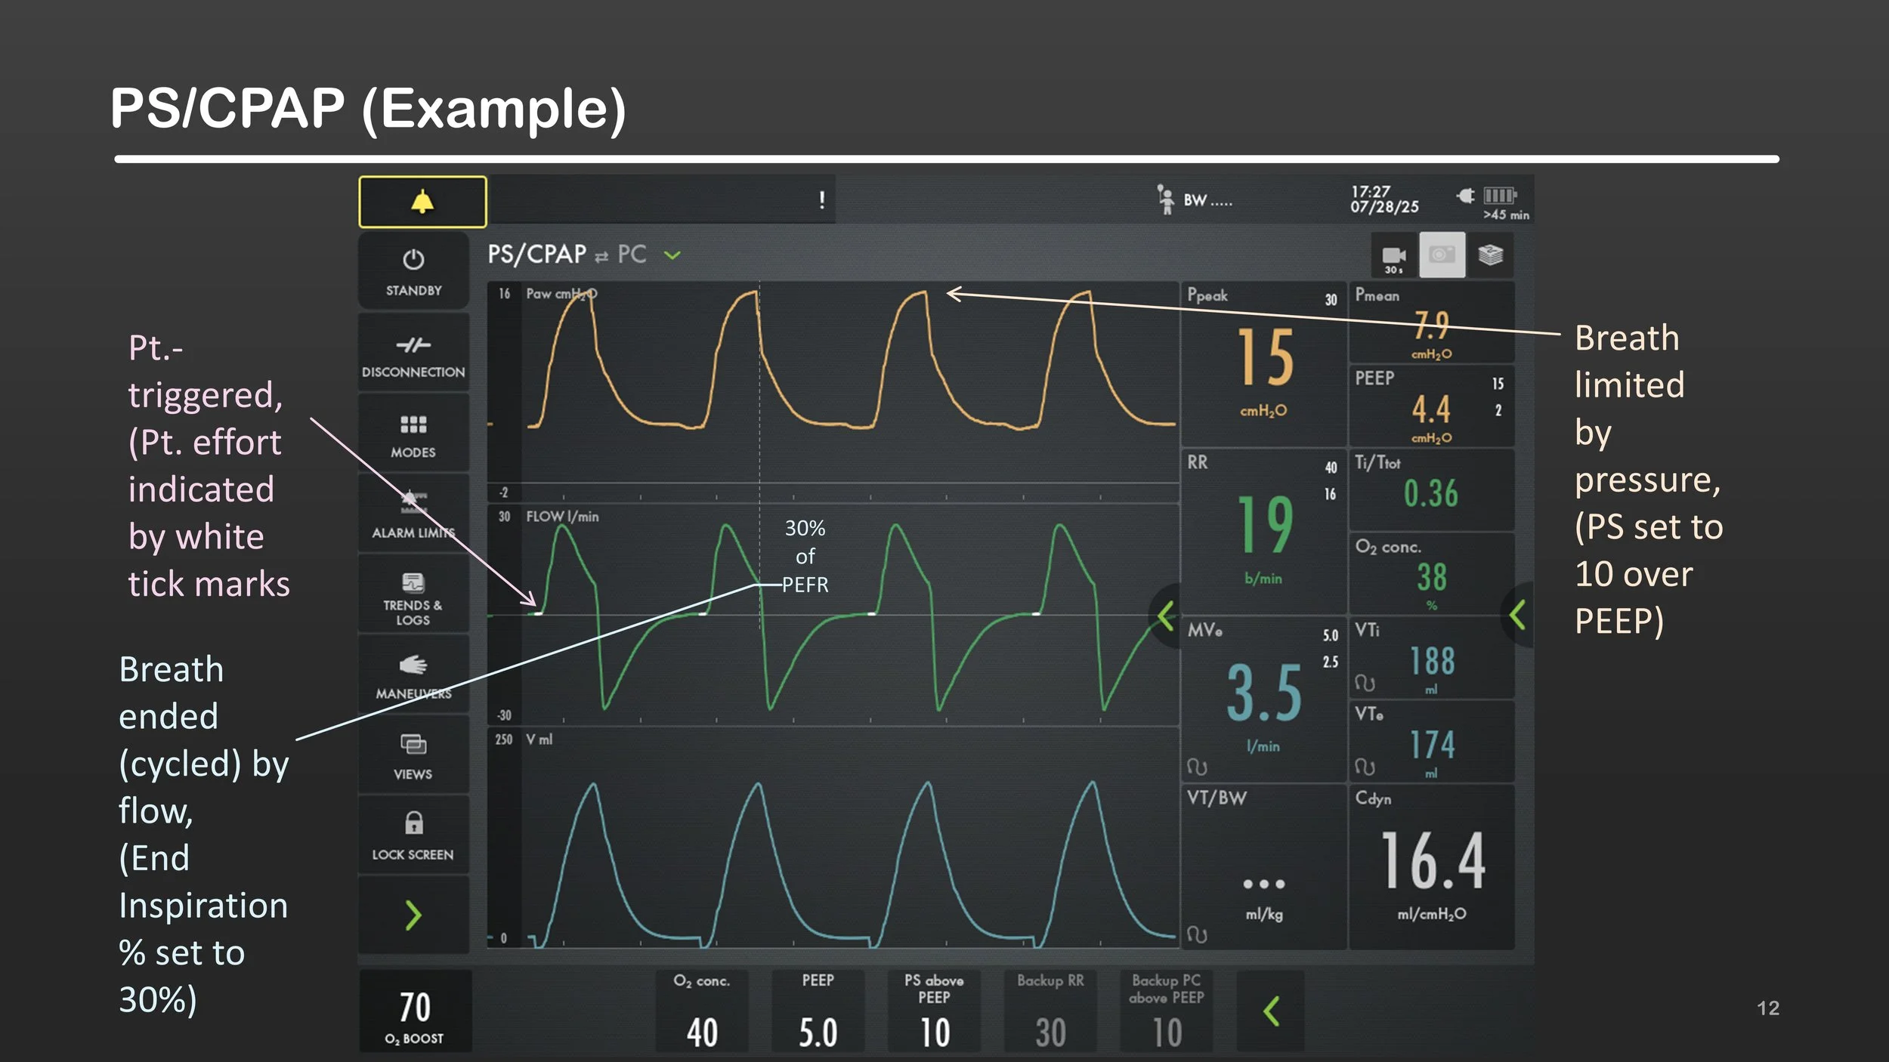The height and width of the screenshot is (1062, 1889).
Task: Select the PEEP 5.0 setting
Action: [x=818, y=1011]
